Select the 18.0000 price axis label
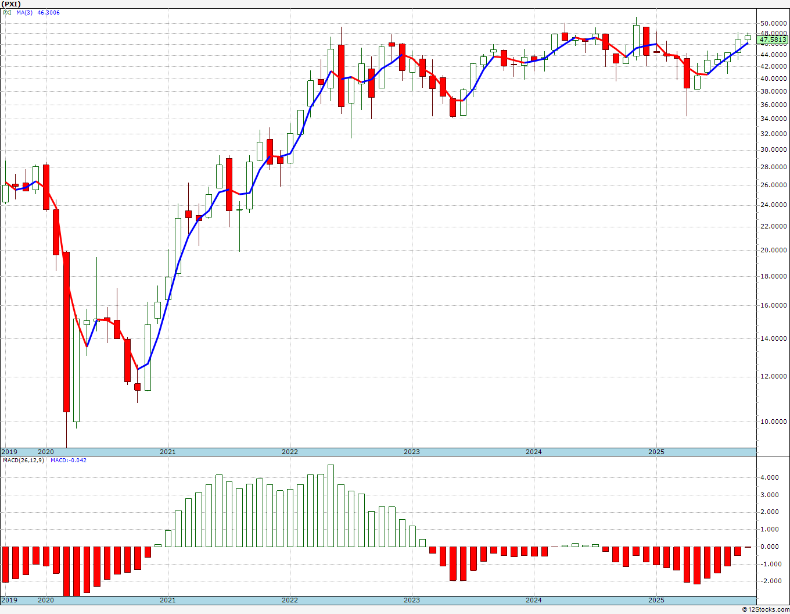790x614 pixels. pyautogui.click(x=773, y=276)
